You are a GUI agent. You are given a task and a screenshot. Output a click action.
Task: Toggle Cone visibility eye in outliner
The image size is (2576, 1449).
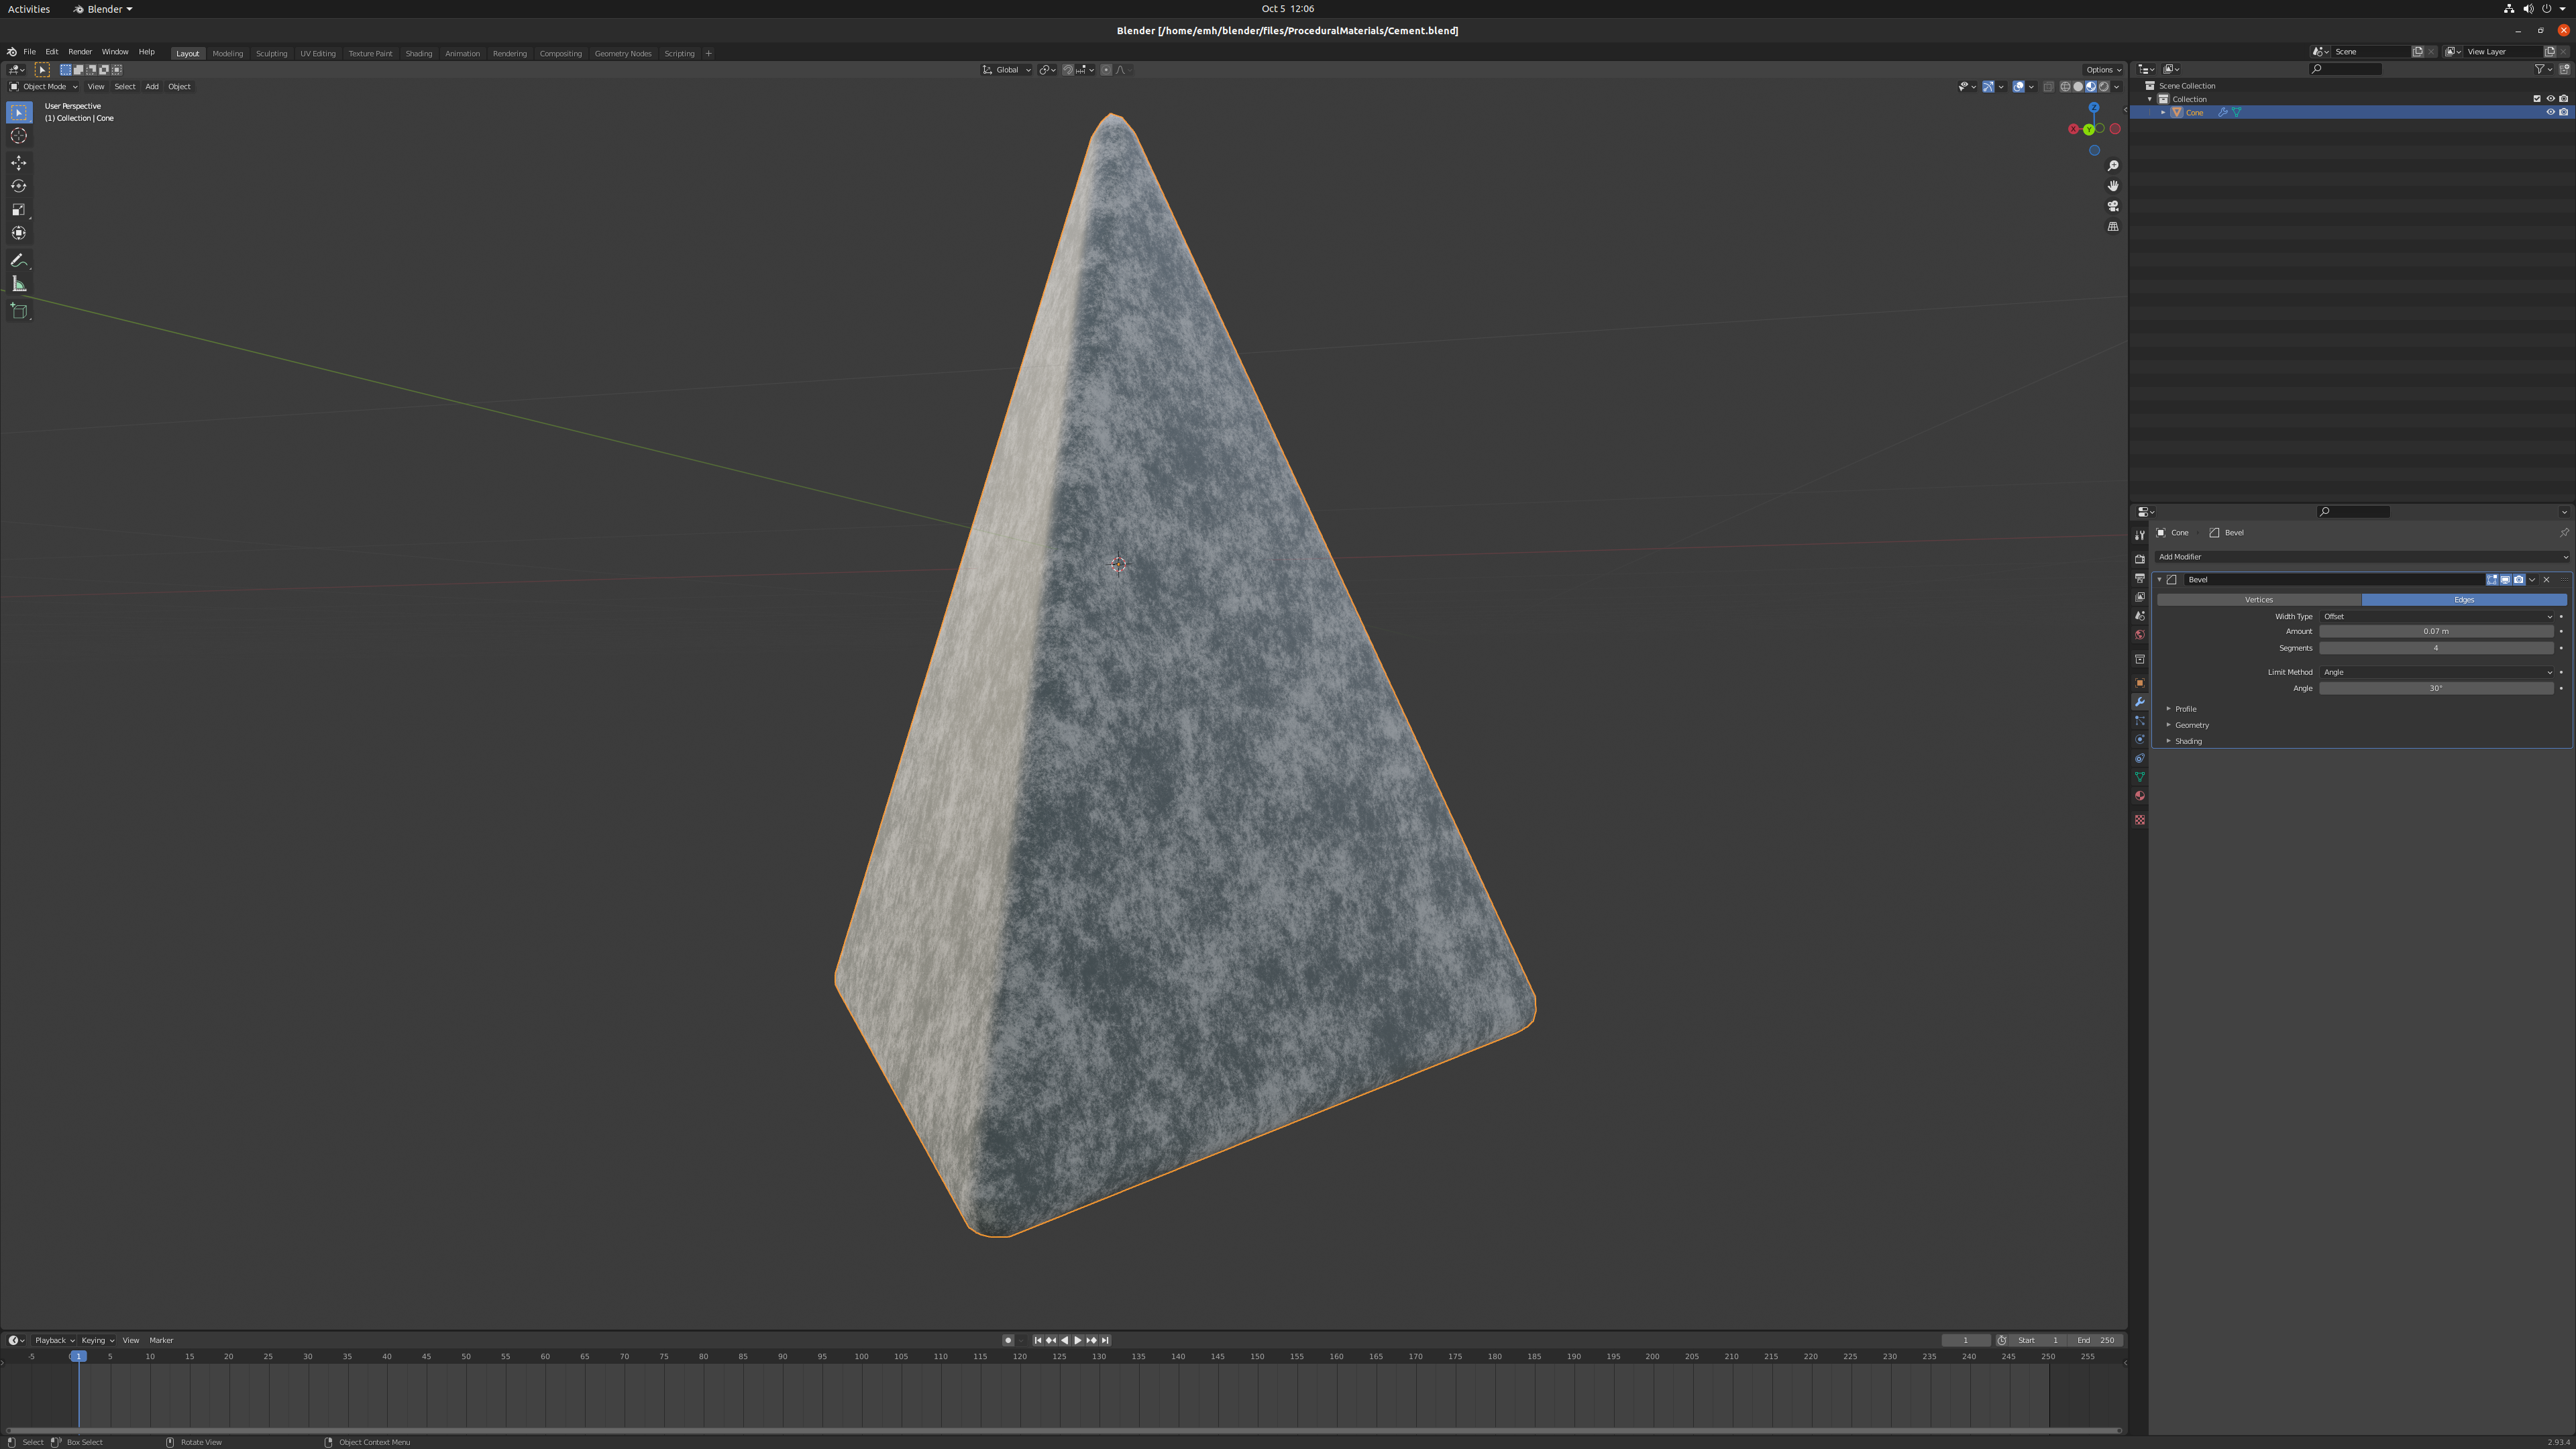point(2550,113)
